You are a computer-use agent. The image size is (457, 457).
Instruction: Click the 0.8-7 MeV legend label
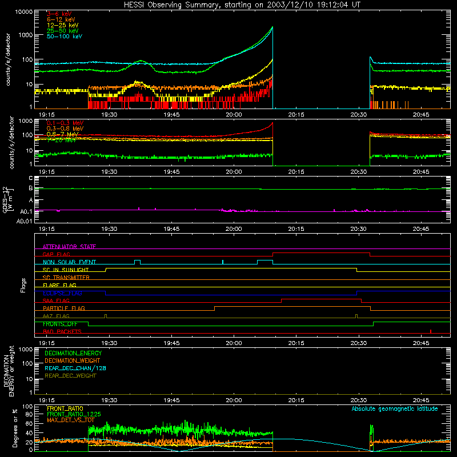click(x=62, y=134)
